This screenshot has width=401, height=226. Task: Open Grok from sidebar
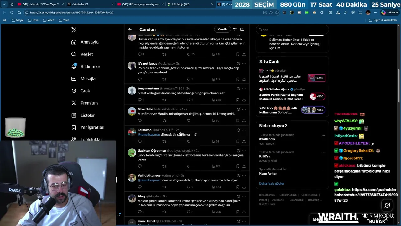[x=81, y=91]
